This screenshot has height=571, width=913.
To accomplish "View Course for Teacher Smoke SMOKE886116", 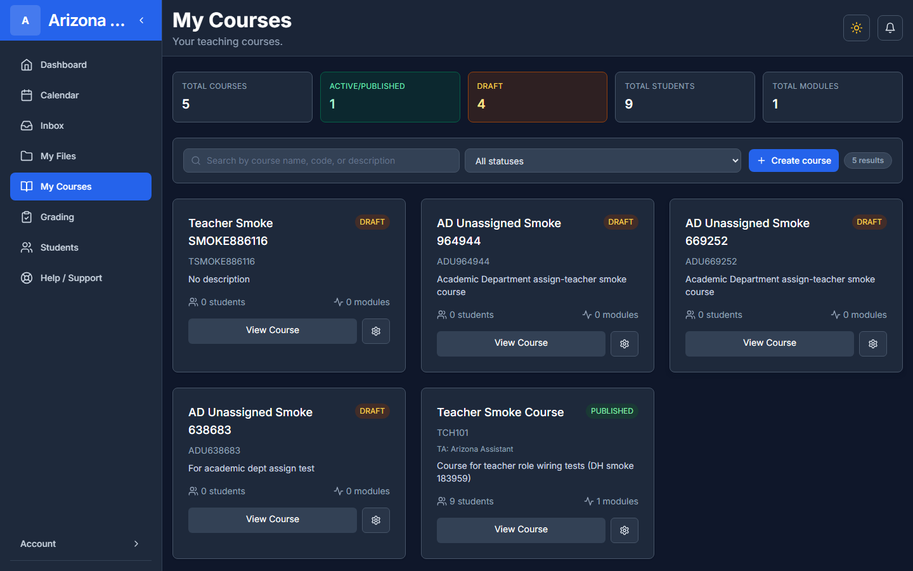I will (x=273, y=331).
